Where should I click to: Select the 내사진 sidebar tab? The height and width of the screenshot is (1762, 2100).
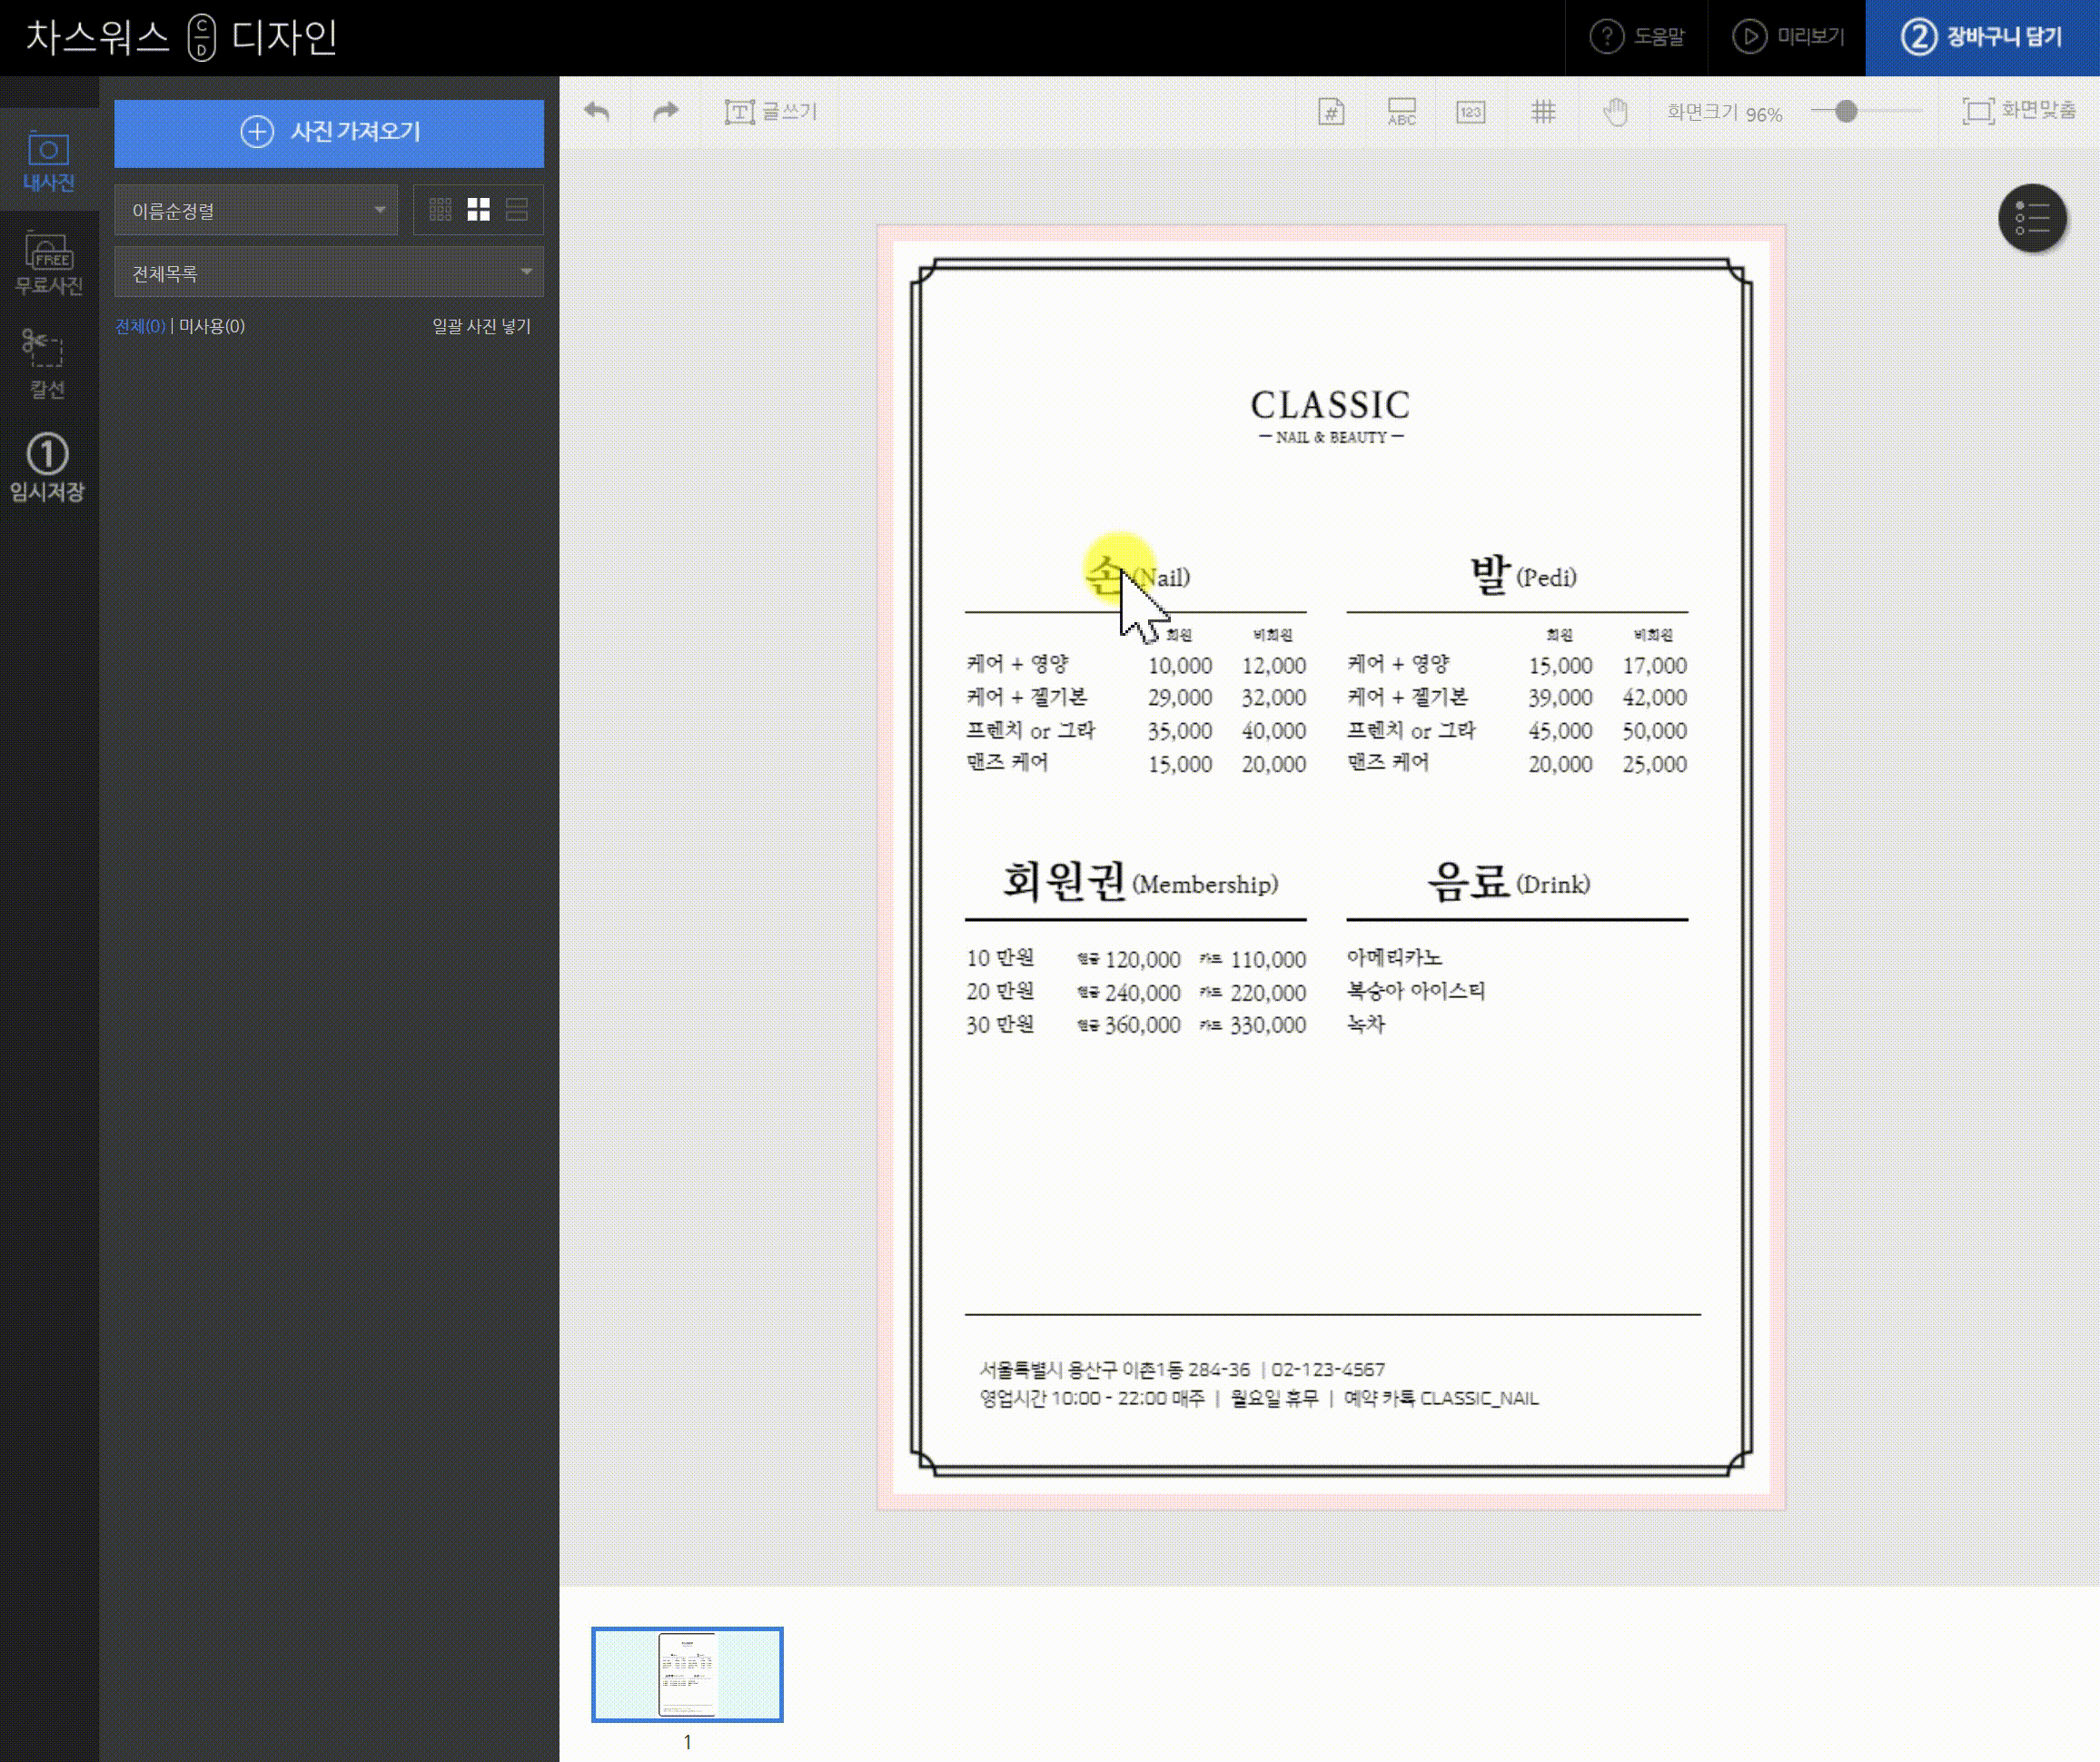[x=48, y=161]
